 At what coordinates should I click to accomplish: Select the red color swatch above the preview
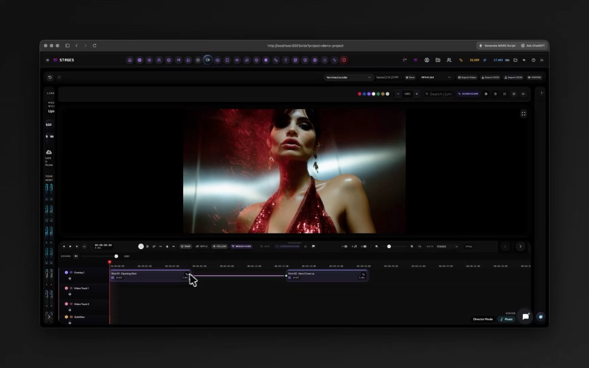[x=359, y=93]
